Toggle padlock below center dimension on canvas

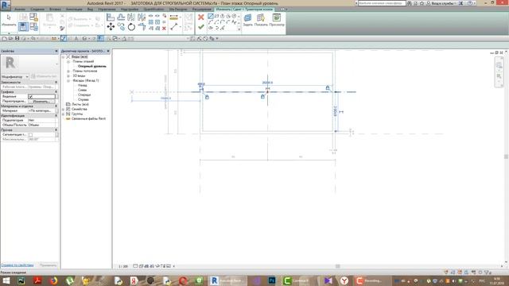click(x=262, y=96)
